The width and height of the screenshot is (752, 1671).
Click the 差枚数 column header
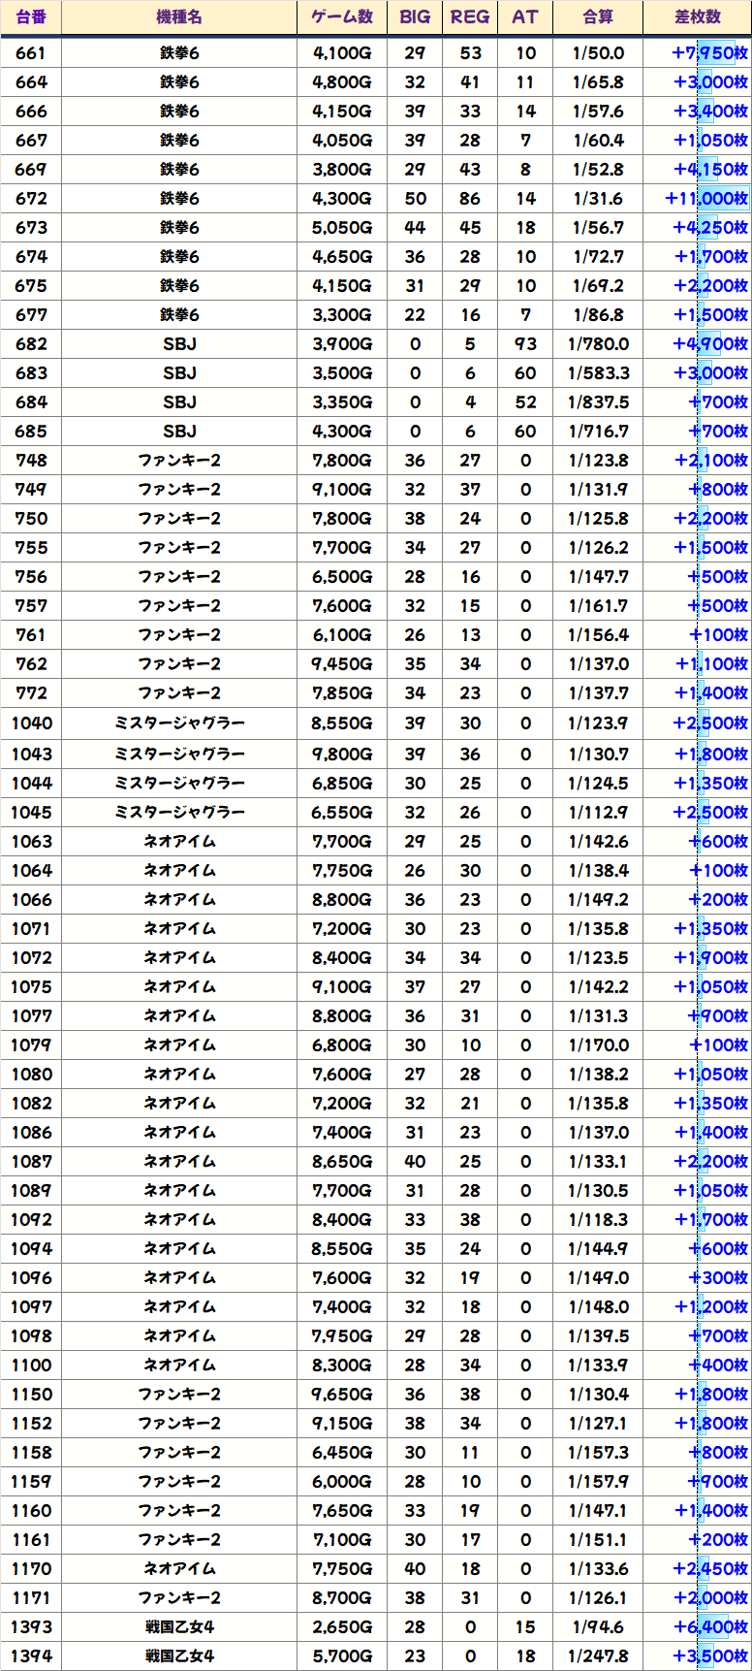[x=698, y=17]
